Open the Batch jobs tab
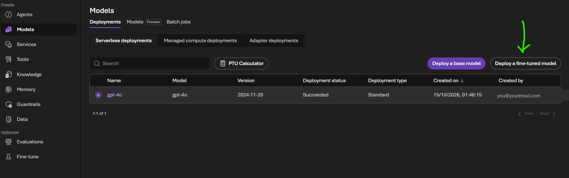 click(x=178, y=22)
